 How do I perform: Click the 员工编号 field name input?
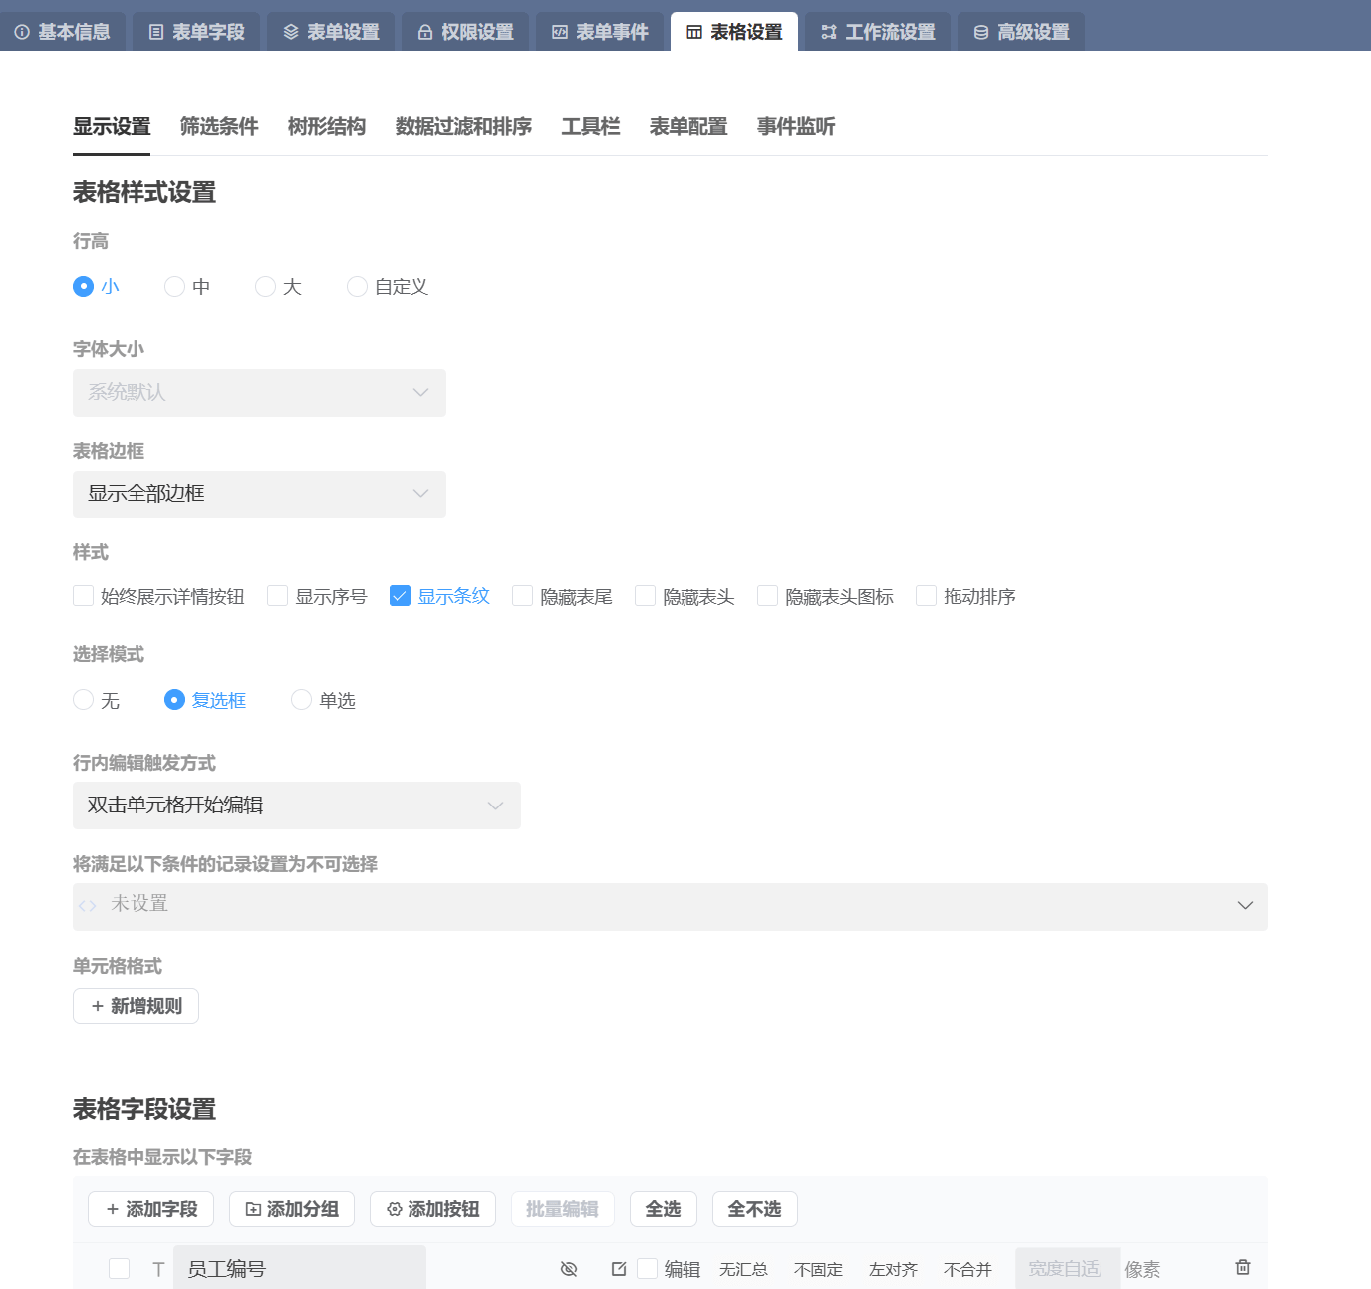click(x=299, y=1268)
